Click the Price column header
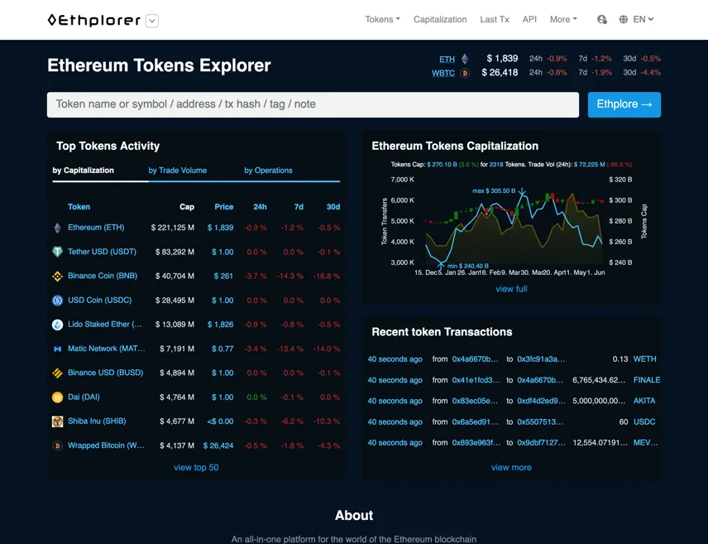This screenshot has width=708, height=544. [224, 207]
